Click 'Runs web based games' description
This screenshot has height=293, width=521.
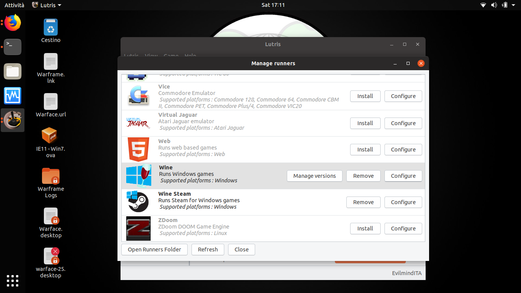(x=188, y=148)
